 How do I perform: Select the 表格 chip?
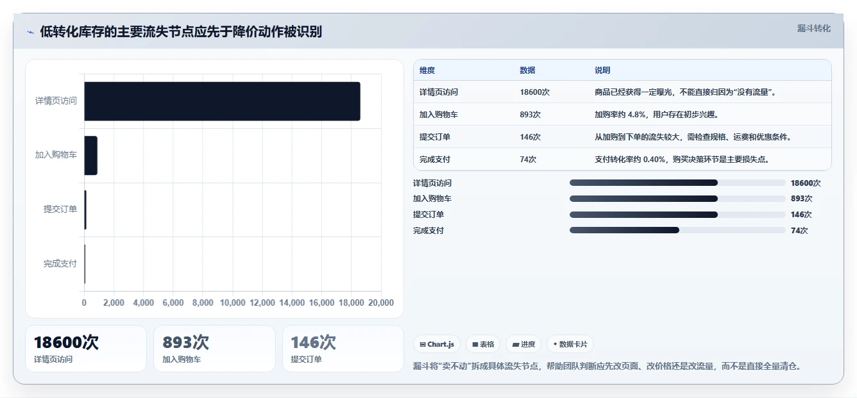point(483,344)
